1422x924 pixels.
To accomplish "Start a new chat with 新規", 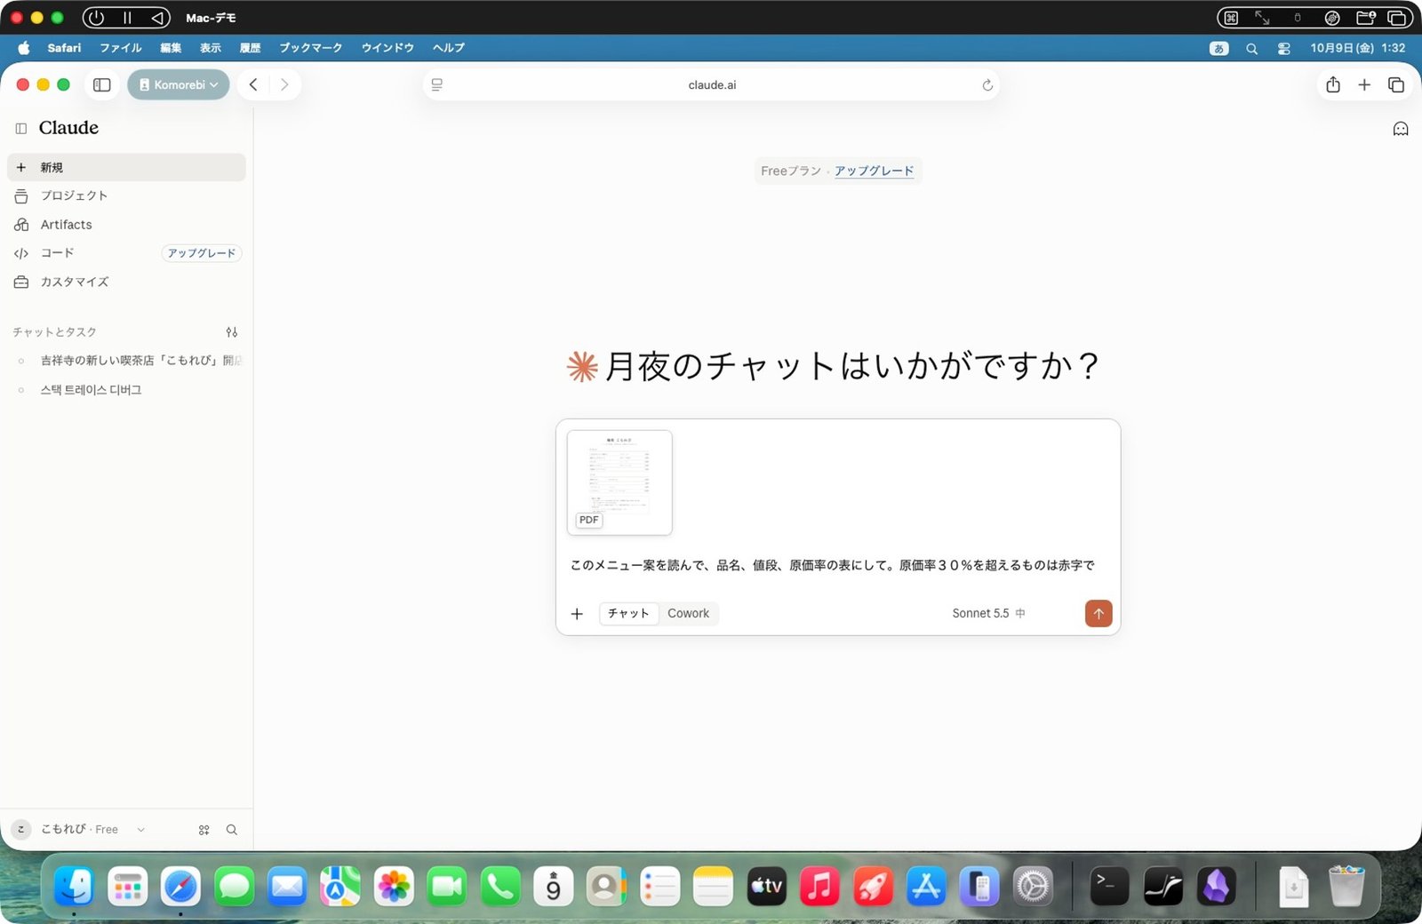I will (126, 167).
